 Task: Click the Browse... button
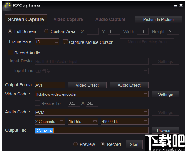coord(165,130)
